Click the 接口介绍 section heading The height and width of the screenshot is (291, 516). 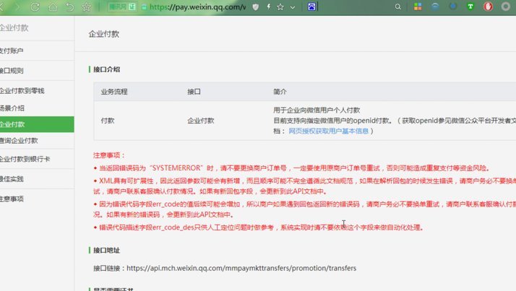point(107,69)
